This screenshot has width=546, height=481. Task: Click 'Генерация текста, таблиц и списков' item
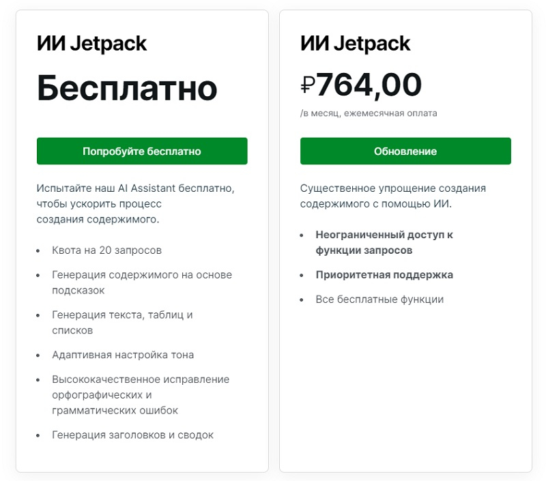click(x=122, y=322)
